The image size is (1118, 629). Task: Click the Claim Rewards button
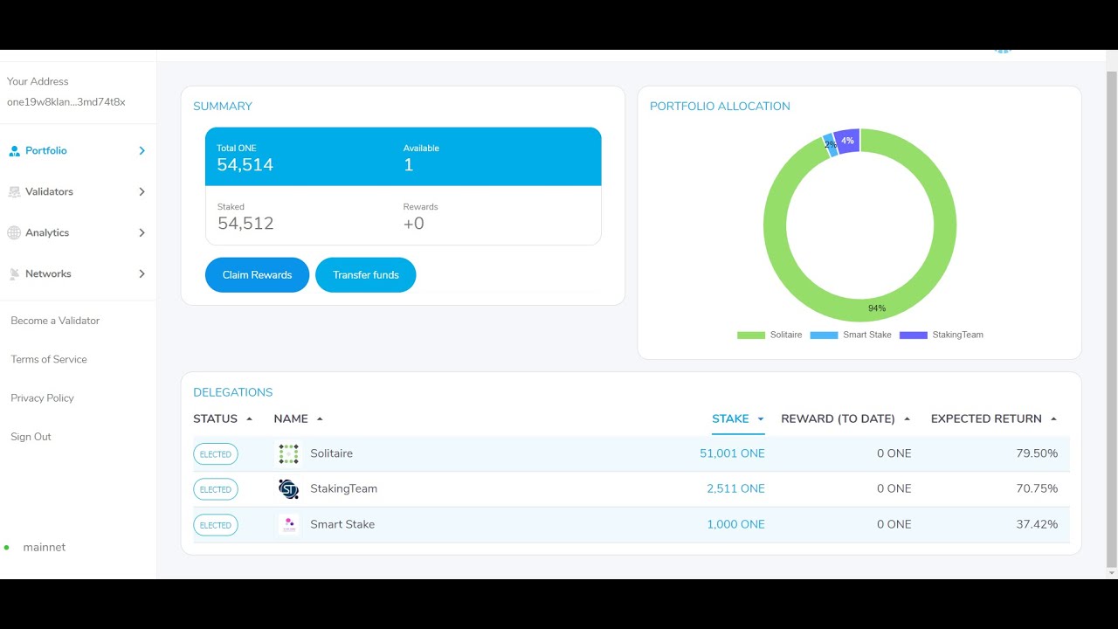(x=257, y=274)
